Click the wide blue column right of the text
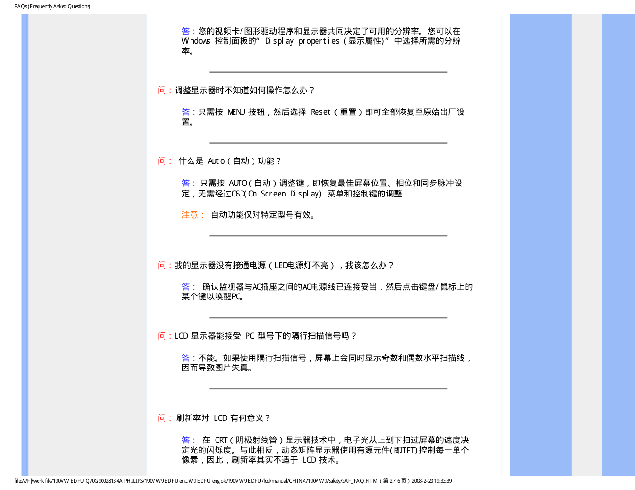 (x=540, y=240)
